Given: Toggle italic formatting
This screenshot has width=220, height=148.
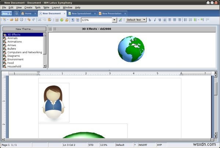Looking at the screenshot, I should [x=155, y=20].
